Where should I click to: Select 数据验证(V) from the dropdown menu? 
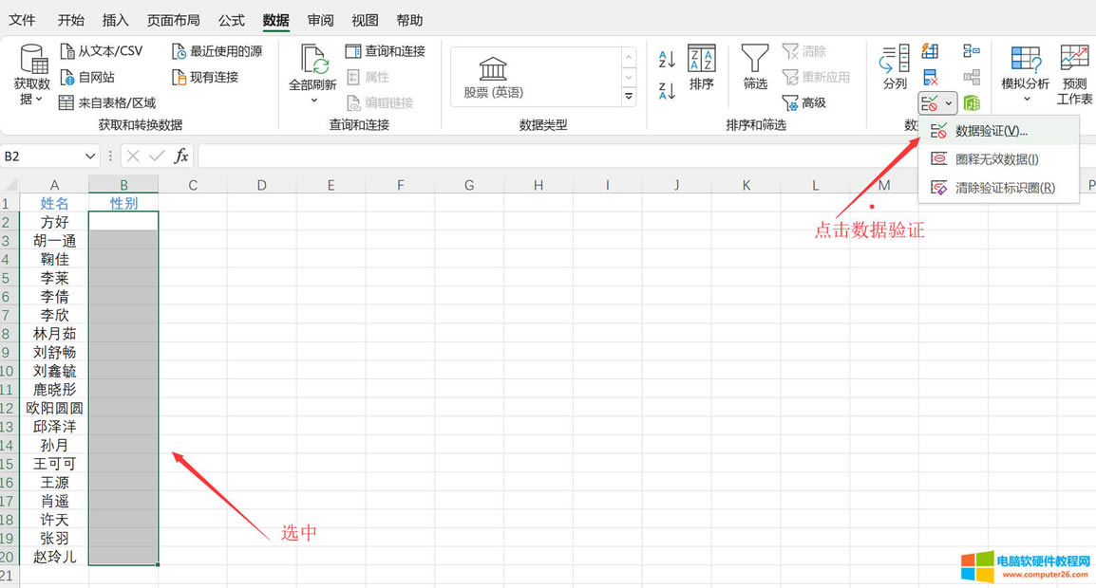click(x=972, y=130)
